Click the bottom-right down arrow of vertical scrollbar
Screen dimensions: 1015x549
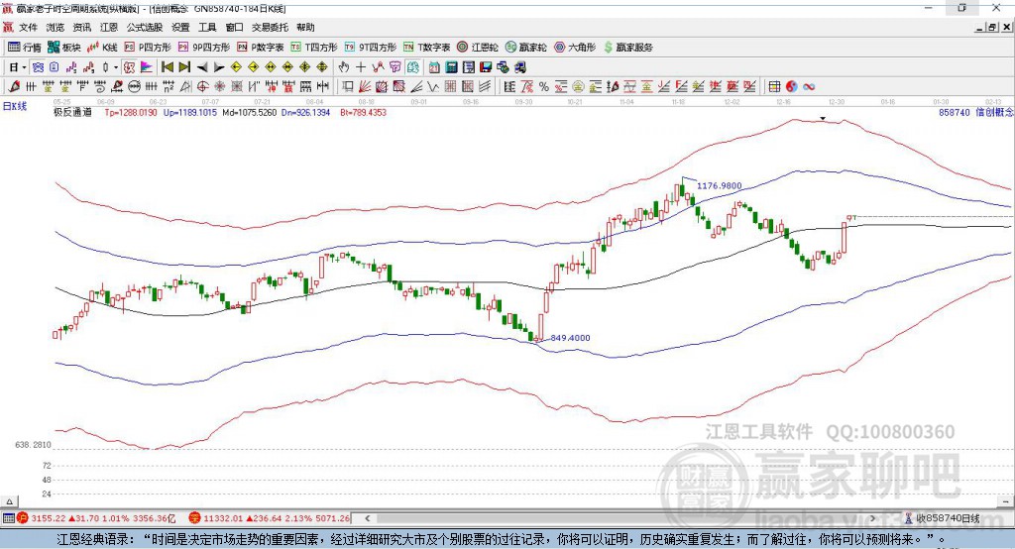pos(1007,501)
